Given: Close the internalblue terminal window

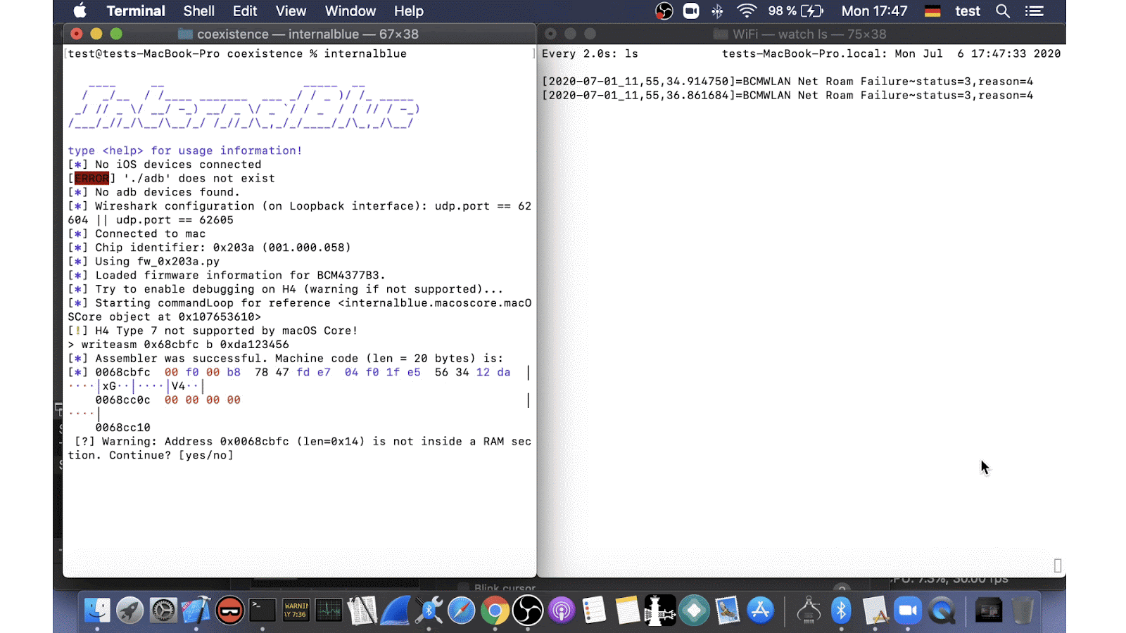Looking at the screenshot, I should point(77,34).
